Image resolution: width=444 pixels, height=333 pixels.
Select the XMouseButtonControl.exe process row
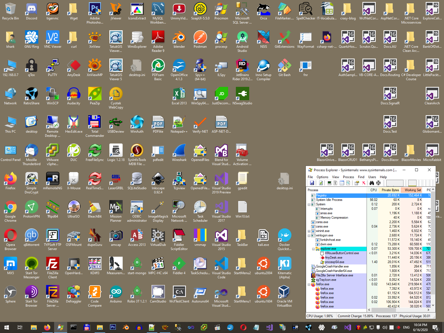tap(369, 253)
